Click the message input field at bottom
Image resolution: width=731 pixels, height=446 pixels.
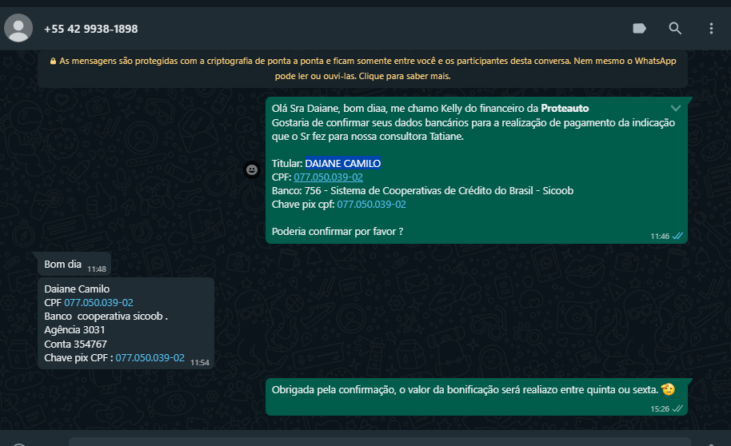[x=379, y=442]
